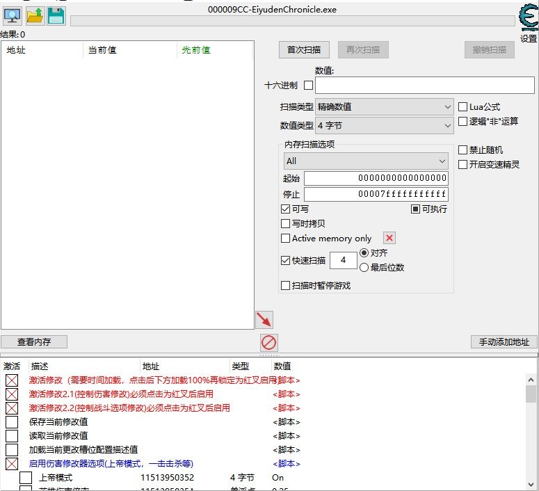
Task: Click 上帝模式 address 11513950352
Action: (167, 478)
